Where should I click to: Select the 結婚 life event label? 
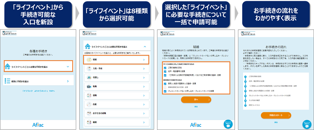pos(95,60)
